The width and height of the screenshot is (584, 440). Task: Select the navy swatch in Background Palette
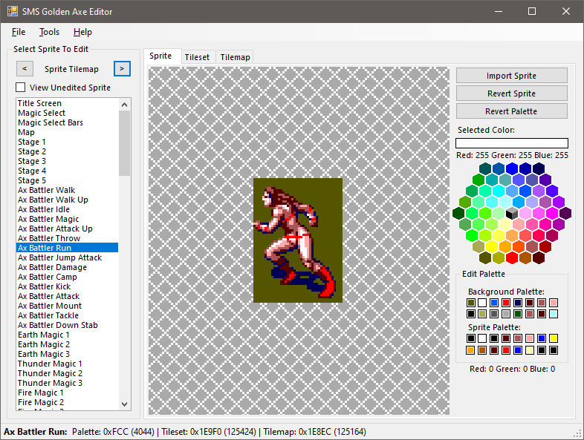518,303
